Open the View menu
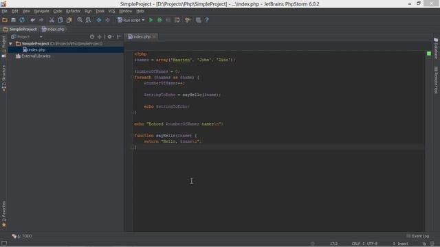The width and height of the screenshot is (440, 247). [26, 11]
